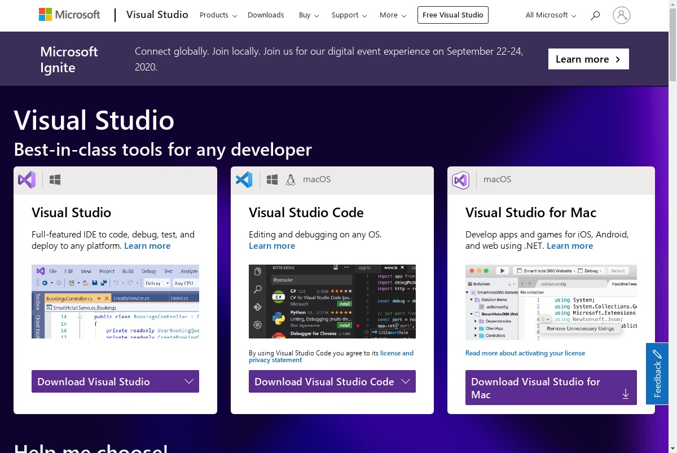Image resolution: width=677 pixels, height=453 pixels.
Task: Click the Free Visual Studio button
Action: pyautogui.click(x=453, y=15)
